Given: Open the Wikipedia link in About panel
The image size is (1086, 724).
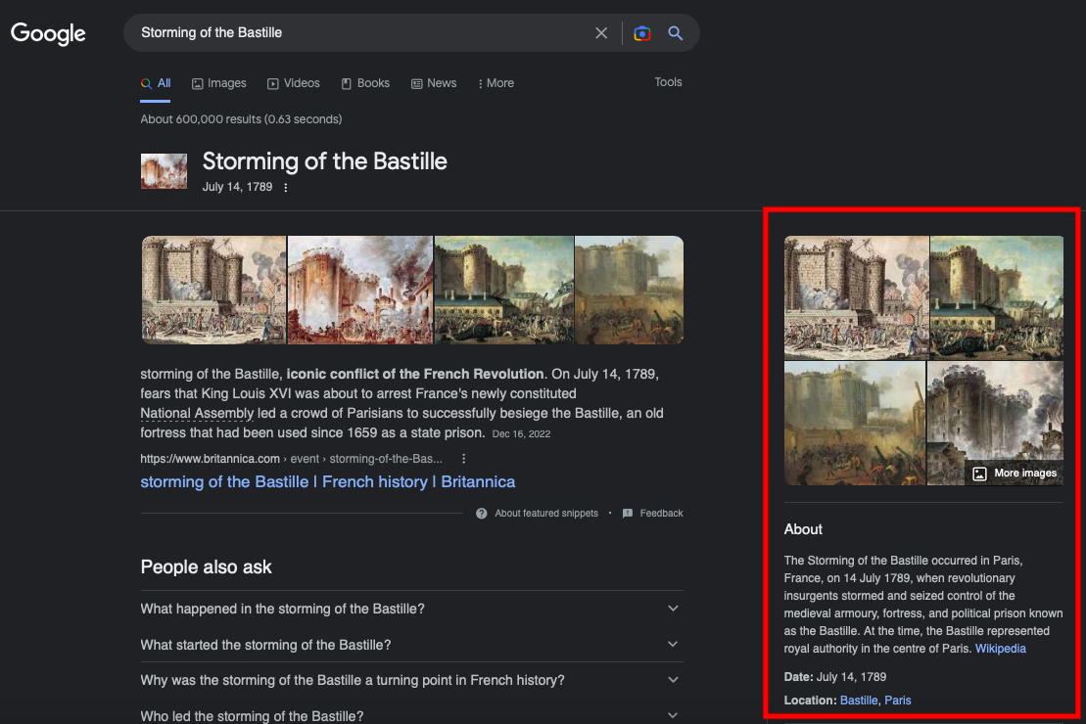Looking at the screenshot, I should pyautogui.click(x=1000, y=649).
